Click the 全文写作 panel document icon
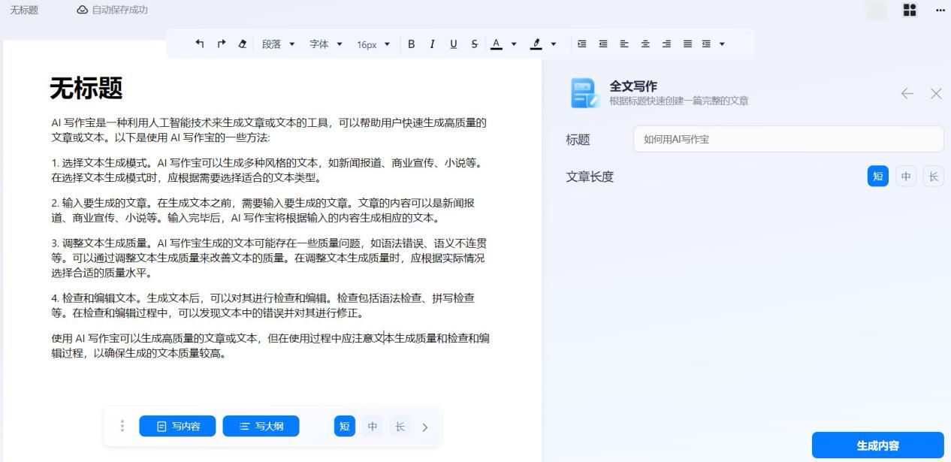 point(584,93)
